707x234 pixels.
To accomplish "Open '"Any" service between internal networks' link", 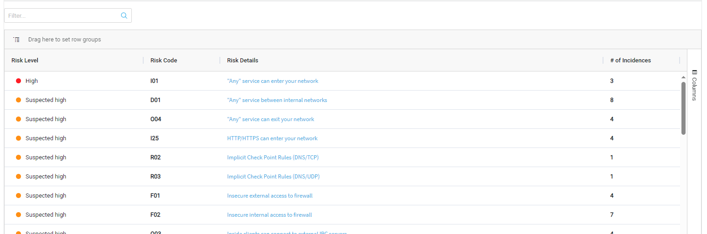I will [277, 100].
